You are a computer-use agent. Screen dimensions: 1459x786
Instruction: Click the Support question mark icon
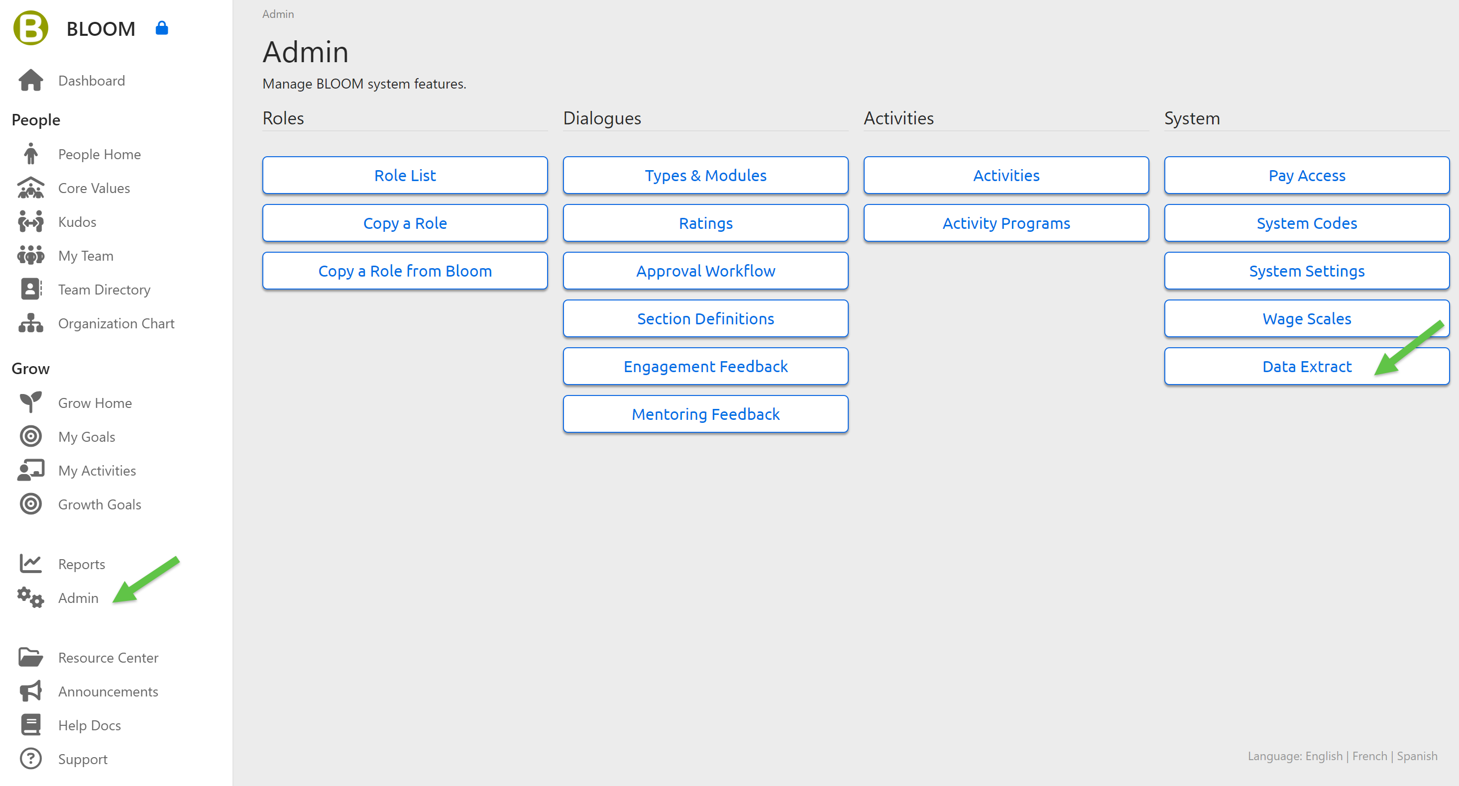coord(30,759)
